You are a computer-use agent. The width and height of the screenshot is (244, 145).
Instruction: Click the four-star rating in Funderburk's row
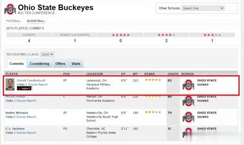153,80
